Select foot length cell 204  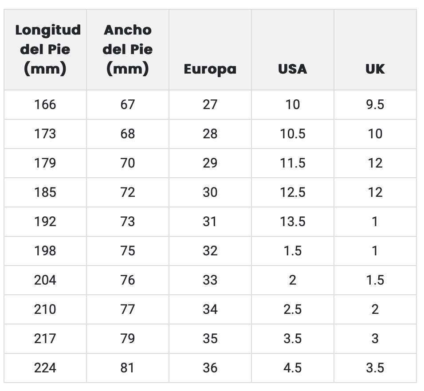coord(45,280)
